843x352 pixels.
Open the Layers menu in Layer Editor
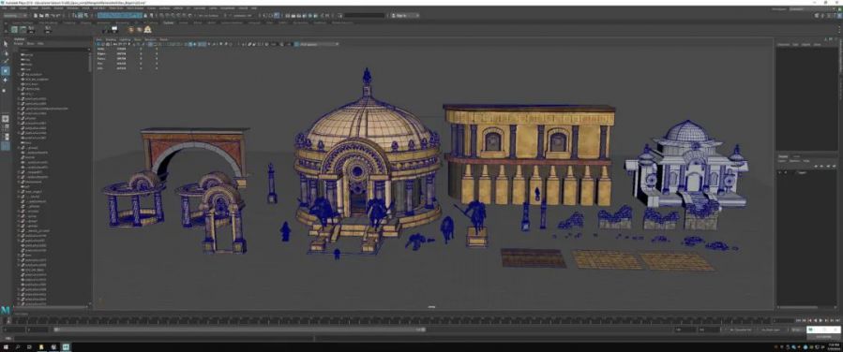(x=783, y=160)
